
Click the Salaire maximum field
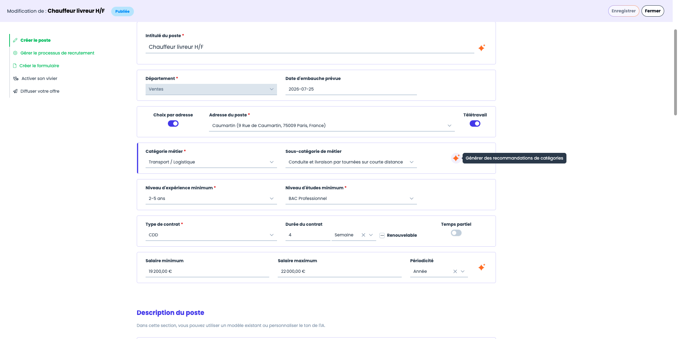pos(339,271)
